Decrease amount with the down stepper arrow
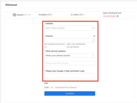Screen dimensions: 137x103 pos(93,41)
